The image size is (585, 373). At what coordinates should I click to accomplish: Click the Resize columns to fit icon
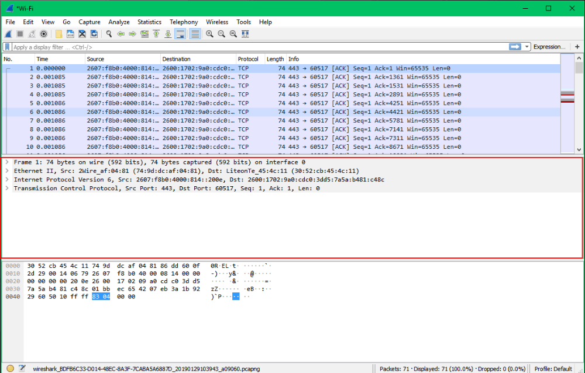(245, 34)
